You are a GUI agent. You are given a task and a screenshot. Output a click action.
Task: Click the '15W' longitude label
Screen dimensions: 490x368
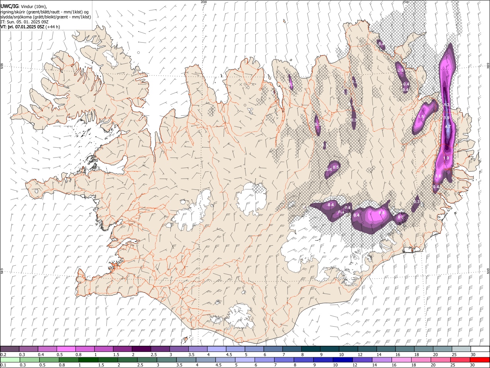click(405, 2)
